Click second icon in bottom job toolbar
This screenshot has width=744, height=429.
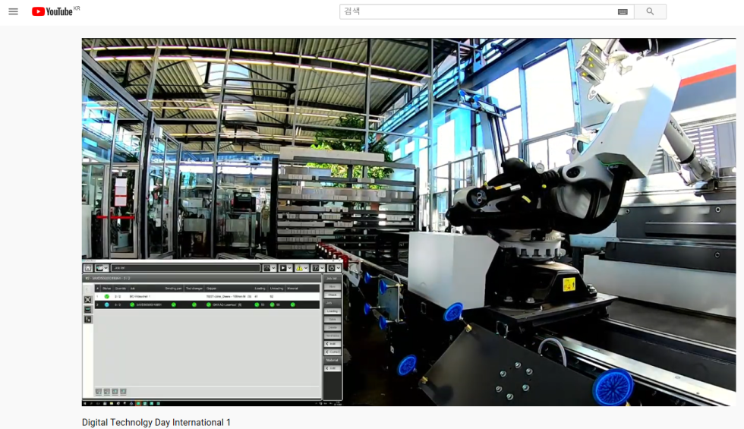(x=107, y=392)
